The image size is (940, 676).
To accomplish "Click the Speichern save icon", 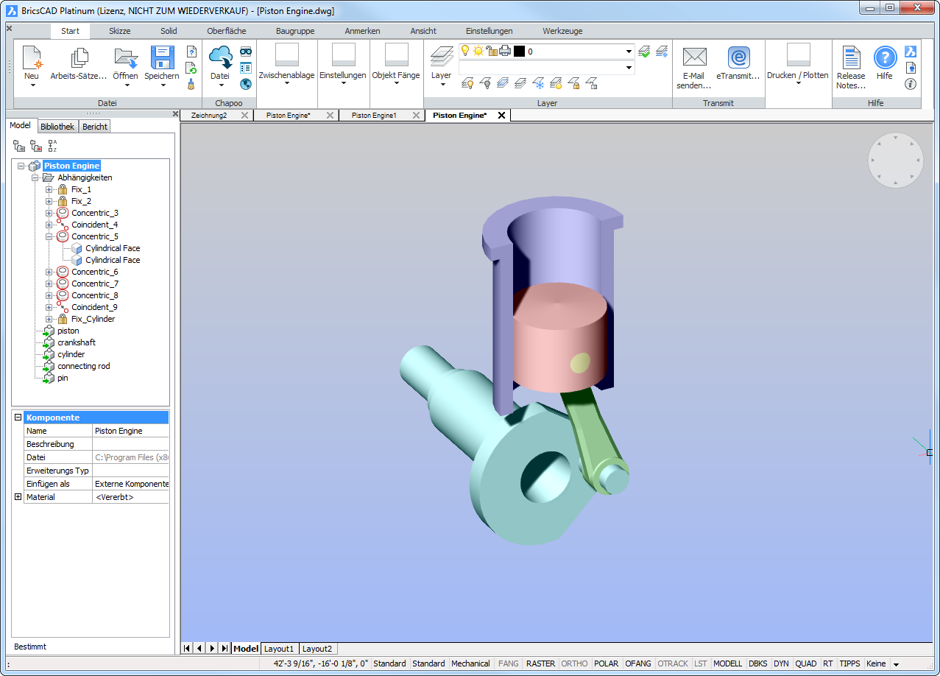I will (x=162, y=58).
